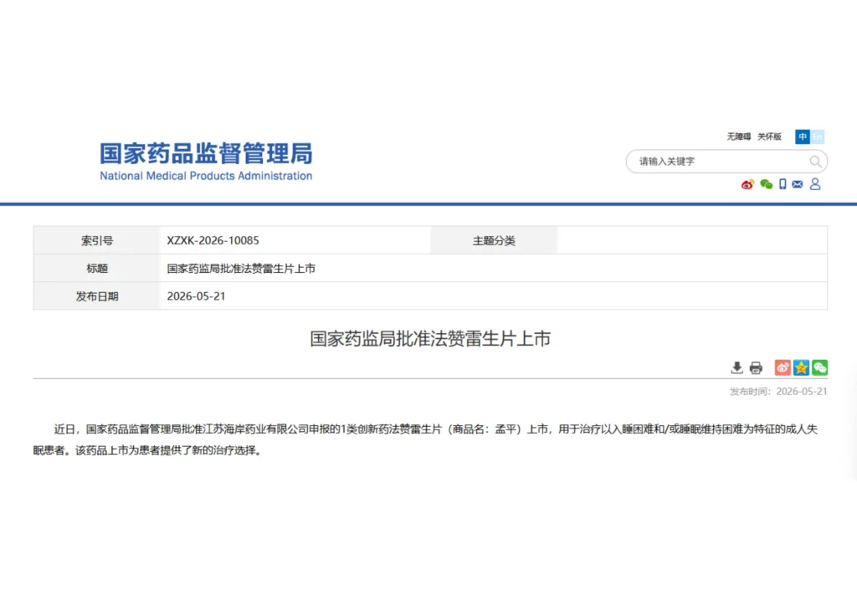Download the article using download icon
The image size is (857, 606).
[736, 367]
